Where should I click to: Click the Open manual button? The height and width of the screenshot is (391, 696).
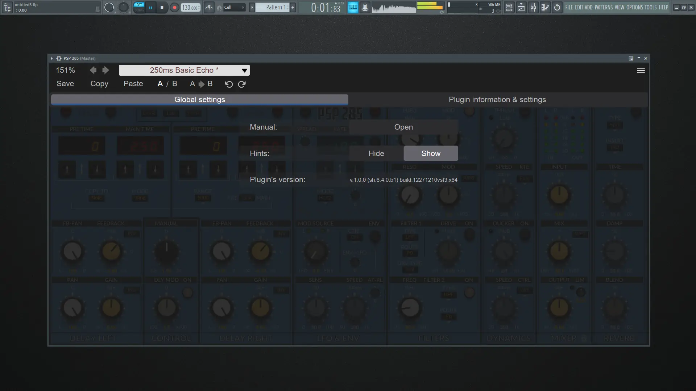click(403, 127)
